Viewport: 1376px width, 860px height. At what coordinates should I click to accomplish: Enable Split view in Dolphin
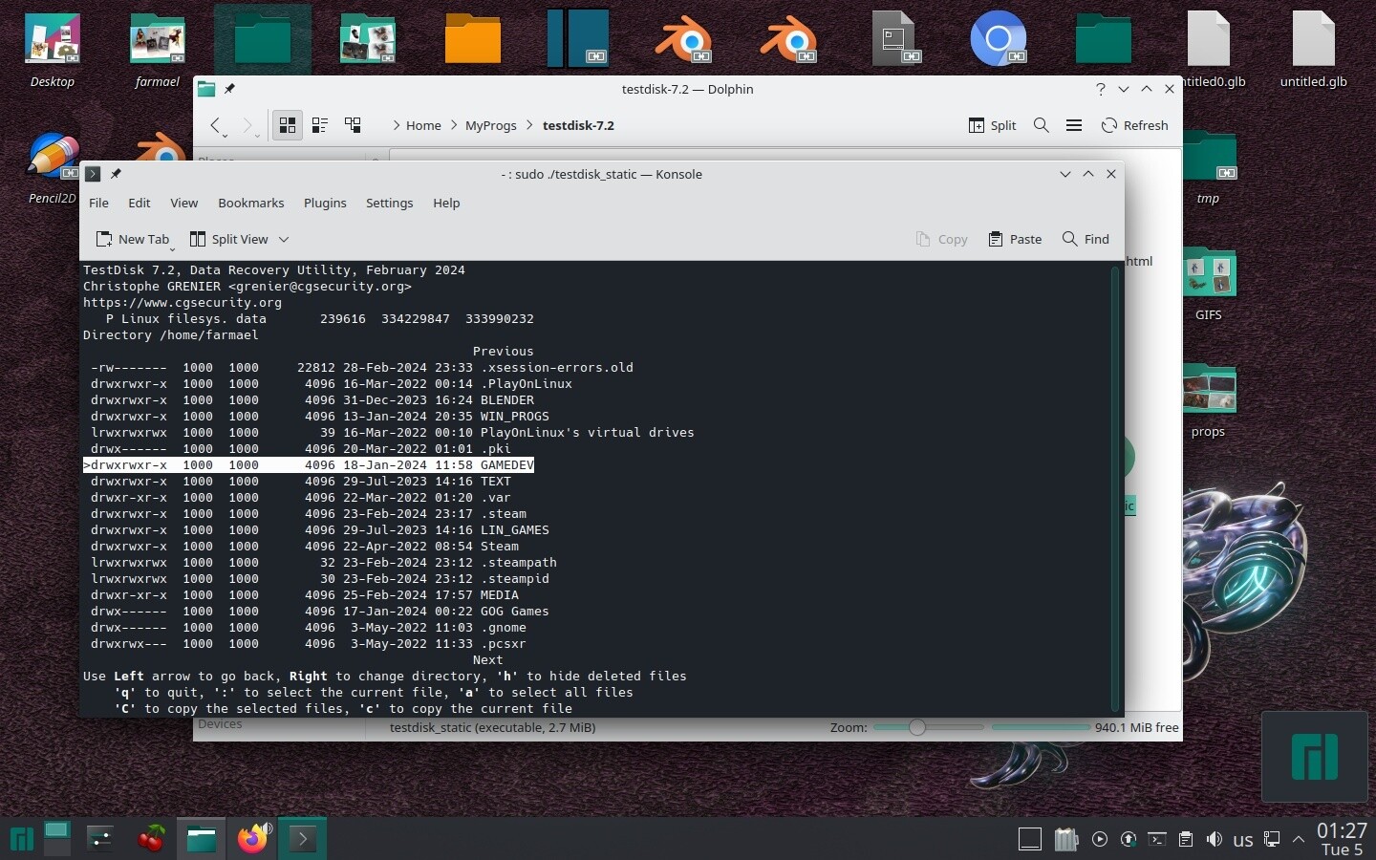(992, 125)
